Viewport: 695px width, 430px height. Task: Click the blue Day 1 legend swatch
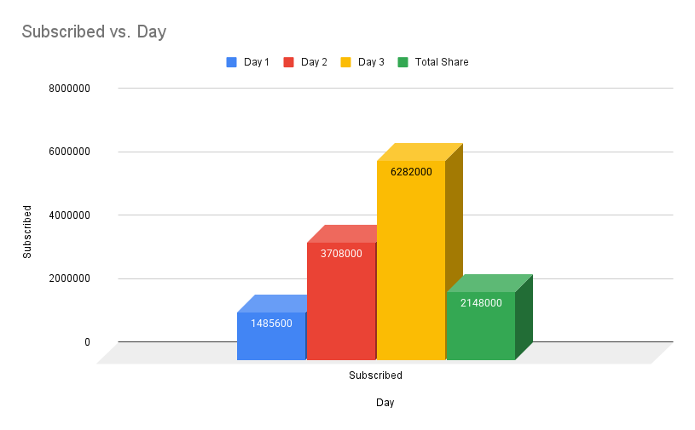point(231,62)
